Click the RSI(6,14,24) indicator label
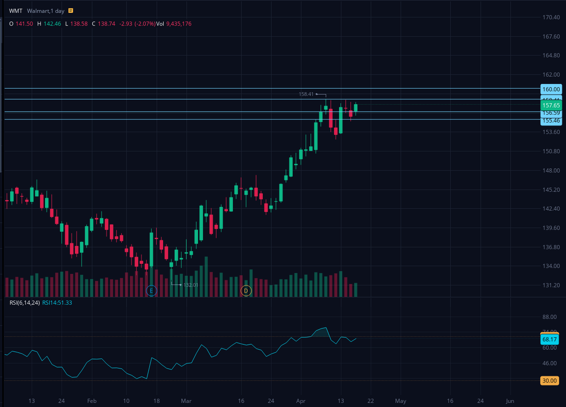Image resolution: width=566 pixels, height=407 pixels. pyautogui.click(x=25, y=303)
